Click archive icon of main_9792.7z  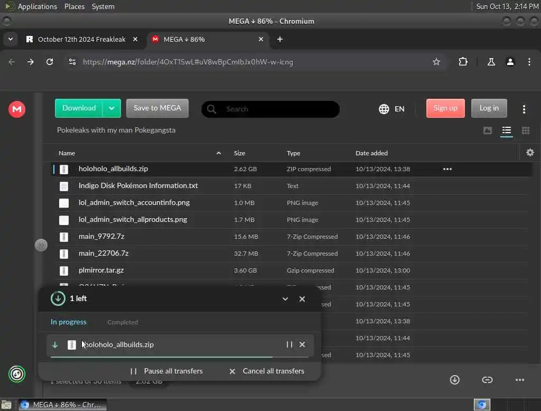click(x=64, y=237)
